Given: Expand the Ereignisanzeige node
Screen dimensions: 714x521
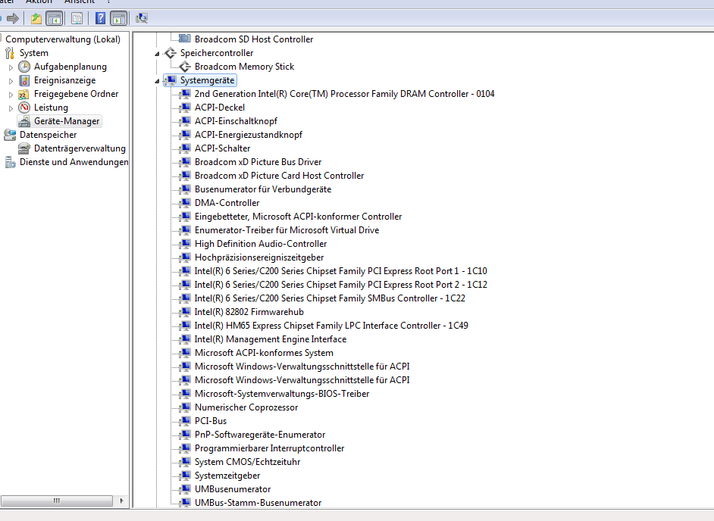Looking at the screenshot, I should tap(11, 81).
